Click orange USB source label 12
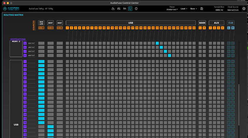 (112, 28)
